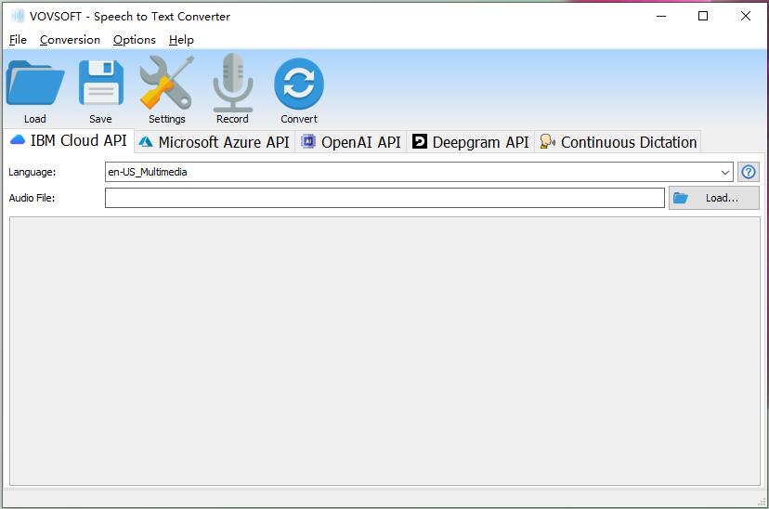The width and height of the screenshot is (769, 509).
Task: Open the Conversion menu
Action: 71,40
